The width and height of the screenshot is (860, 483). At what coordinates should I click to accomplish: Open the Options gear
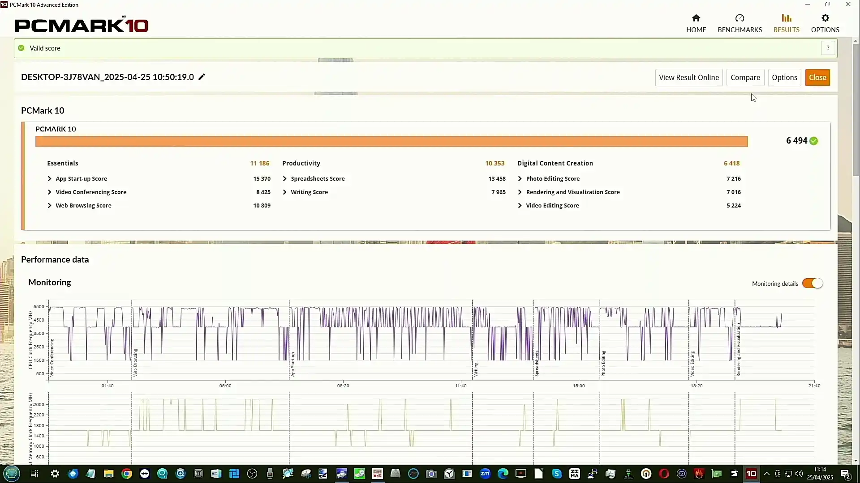(825, 23)
